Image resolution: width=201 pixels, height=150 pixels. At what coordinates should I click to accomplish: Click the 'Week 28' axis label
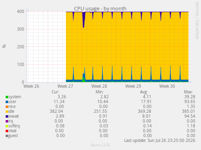pyautogui.click(x=99, y=87)
